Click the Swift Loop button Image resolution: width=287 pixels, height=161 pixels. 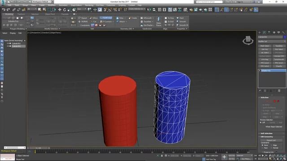click(x=106, y=18)
